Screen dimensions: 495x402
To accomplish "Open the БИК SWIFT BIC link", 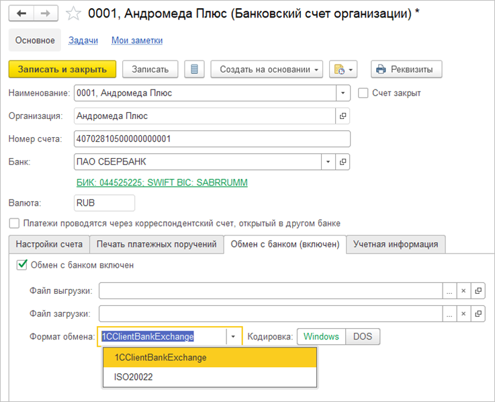I will (161, 183).
